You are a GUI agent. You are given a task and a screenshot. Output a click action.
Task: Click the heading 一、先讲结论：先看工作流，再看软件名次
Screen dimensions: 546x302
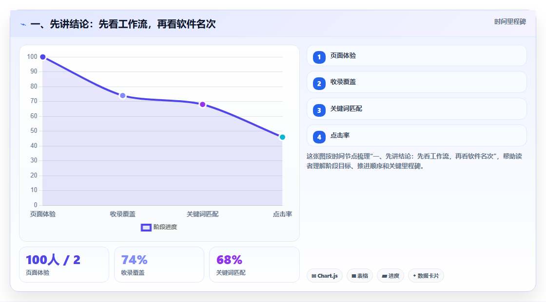[123, 24]
